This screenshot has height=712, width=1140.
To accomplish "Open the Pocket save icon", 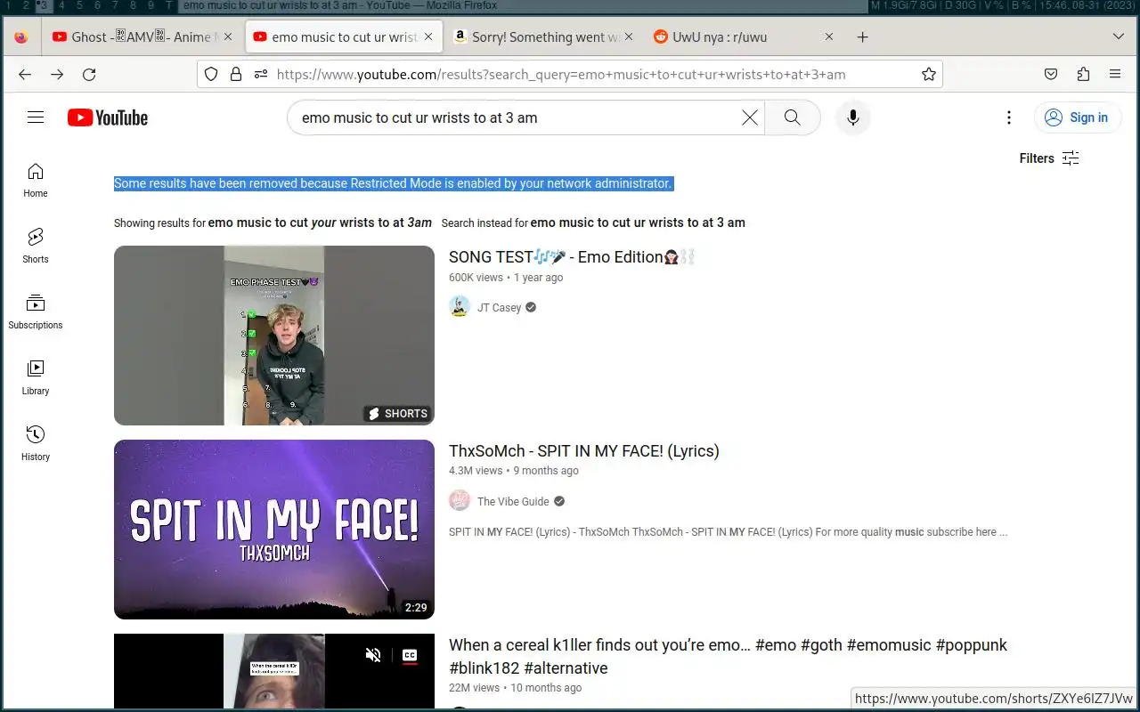I will pyautogui.click(x=1051, y=75).
